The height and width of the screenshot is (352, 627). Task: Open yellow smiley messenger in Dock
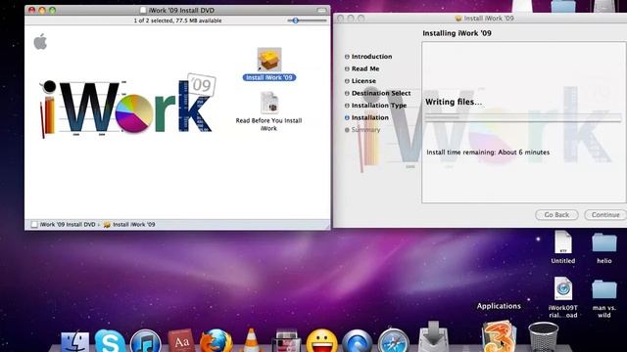tap(321, 341)
